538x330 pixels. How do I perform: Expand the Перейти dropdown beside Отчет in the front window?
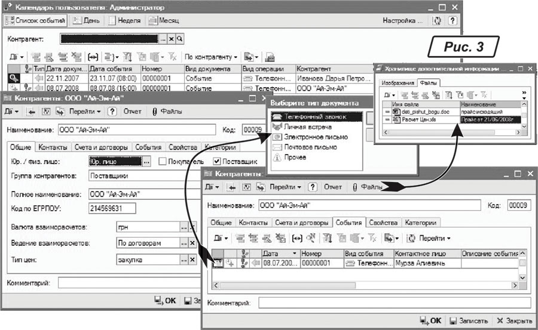click(284, 187)
